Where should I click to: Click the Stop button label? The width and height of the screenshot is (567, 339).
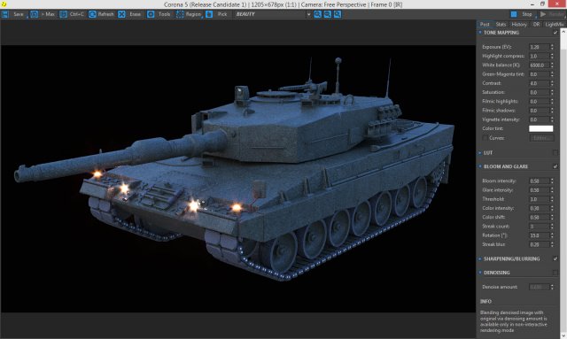[x=527, y=14]
